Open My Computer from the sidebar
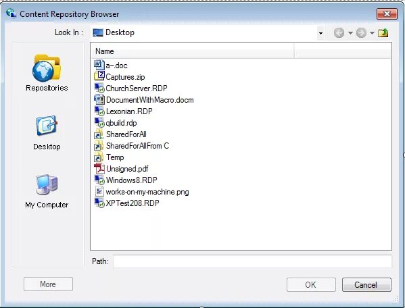Screen dimensions: 405x308 coord(47,191)
